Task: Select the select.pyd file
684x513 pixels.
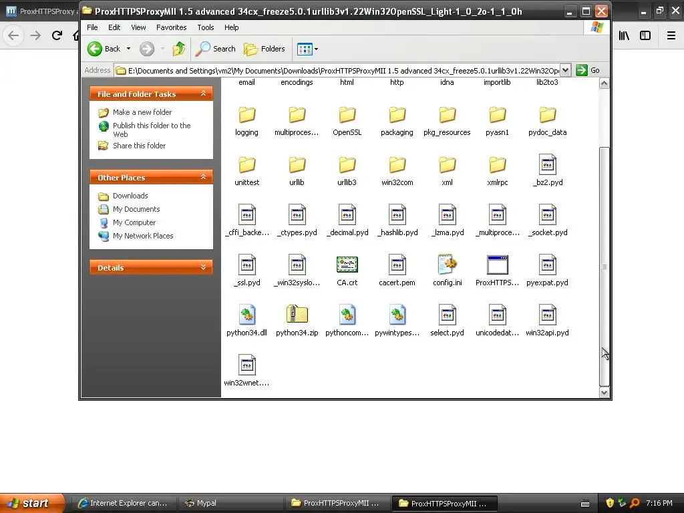Action: coord(447,321)
